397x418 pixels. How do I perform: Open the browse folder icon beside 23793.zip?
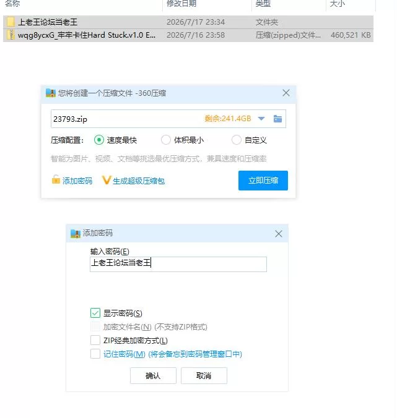coord(277,119)
